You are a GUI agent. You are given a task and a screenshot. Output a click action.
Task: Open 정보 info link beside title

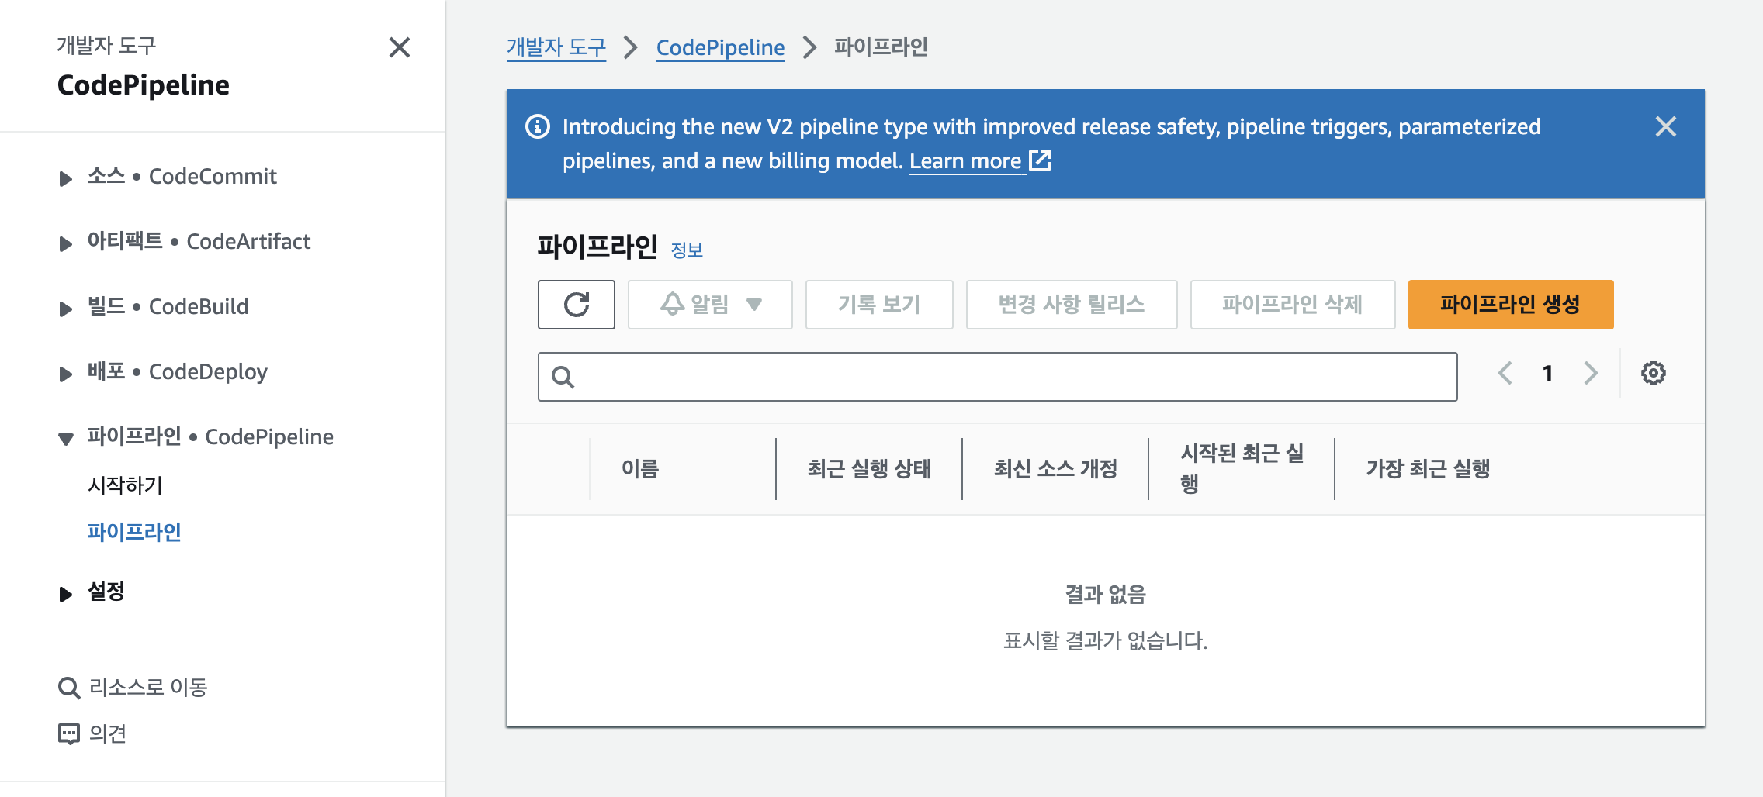coord(687,250)
